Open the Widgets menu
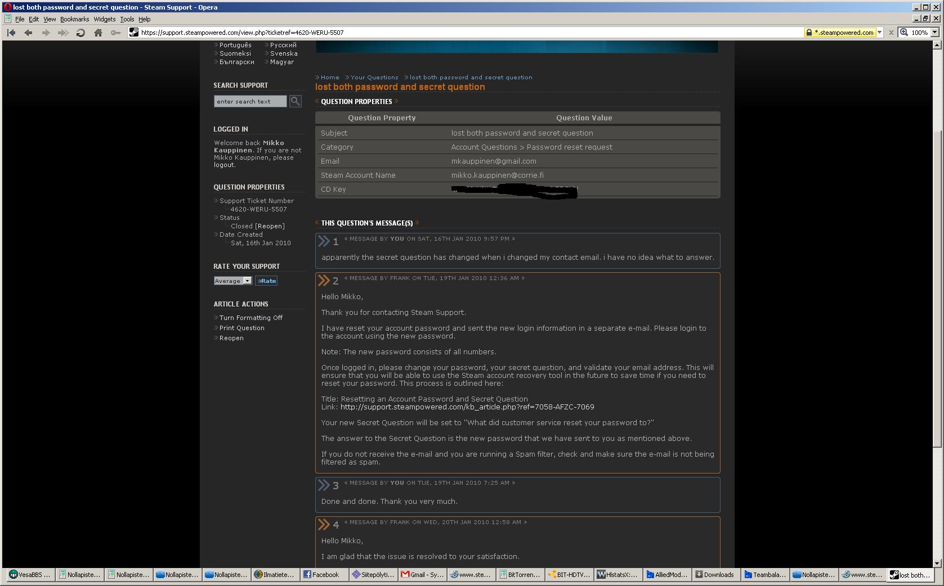Screen dimensions: 944x586 104,19
